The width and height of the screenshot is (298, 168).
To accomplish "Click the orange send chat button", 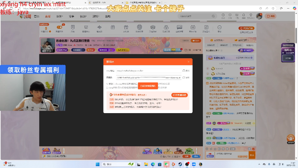I will (252, 155).
